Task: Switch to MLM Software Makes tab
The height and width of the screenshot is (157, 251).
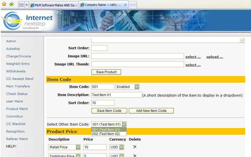Action: pyautogui.click(x=54, y=5)
